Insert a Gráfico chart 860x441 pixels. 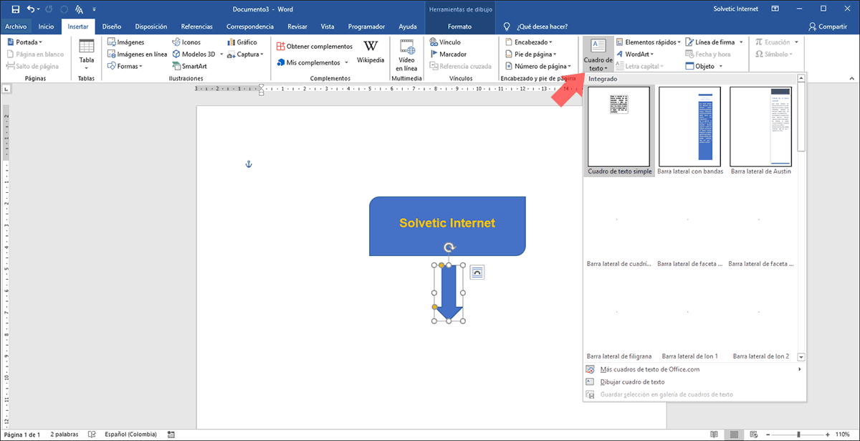[x=241, y=42]
